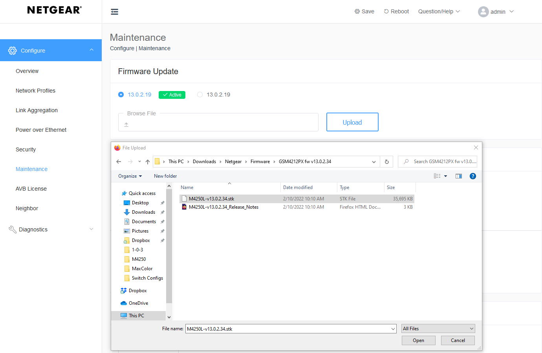Expand the Question/Help dropdown
This screenshot has width=542, height=353.
tap(439, 11)
